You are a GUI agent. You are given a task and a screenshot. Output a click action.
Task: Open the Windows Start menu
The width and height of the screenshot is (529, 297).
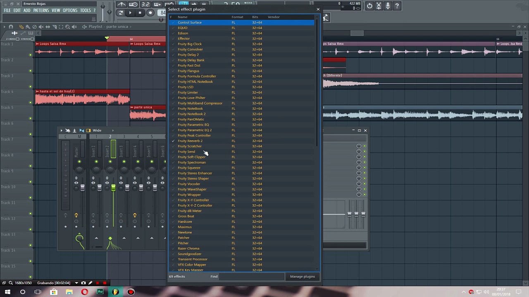8,292
